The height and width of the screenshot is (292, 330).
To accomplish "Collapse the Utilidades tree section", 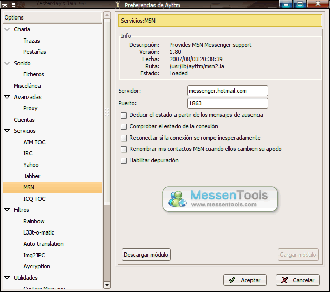I will tap(7, 278).
